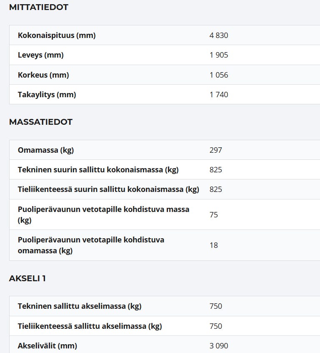Click the MASSATIEDOT section heading
Screen dimensions: 320x353
pyautogui.click(x=41, y=122)
